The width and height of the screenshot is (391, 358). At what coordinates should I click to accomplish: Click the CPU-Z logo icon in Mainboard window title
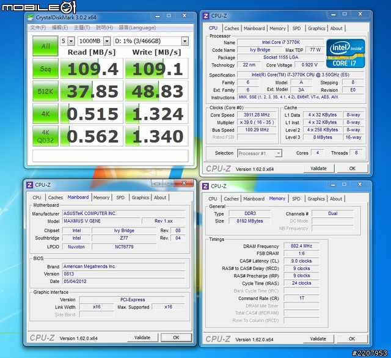(x=29, y=185)
